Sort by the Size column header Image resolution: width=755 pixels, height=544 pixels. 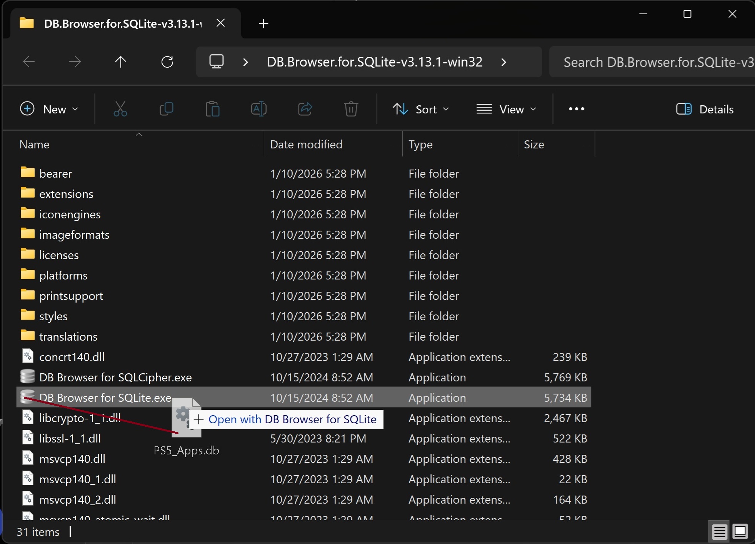coord(556,145)
